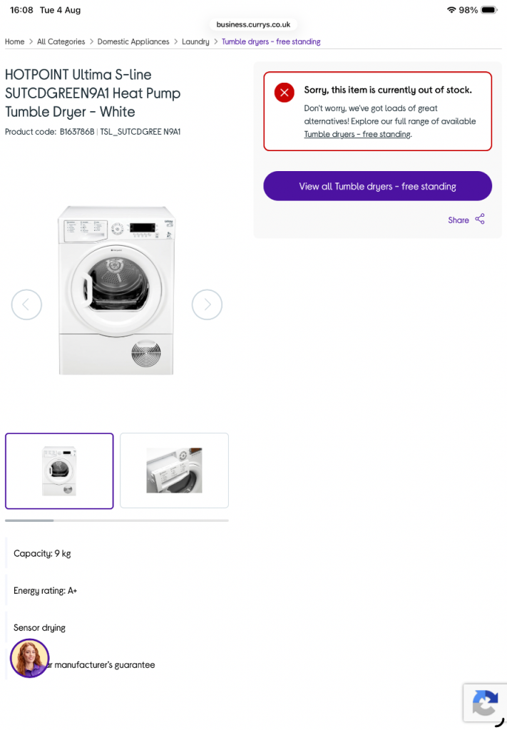Tap the battery indicator in status bar
507x730 pixels.
tap(489, 10)
